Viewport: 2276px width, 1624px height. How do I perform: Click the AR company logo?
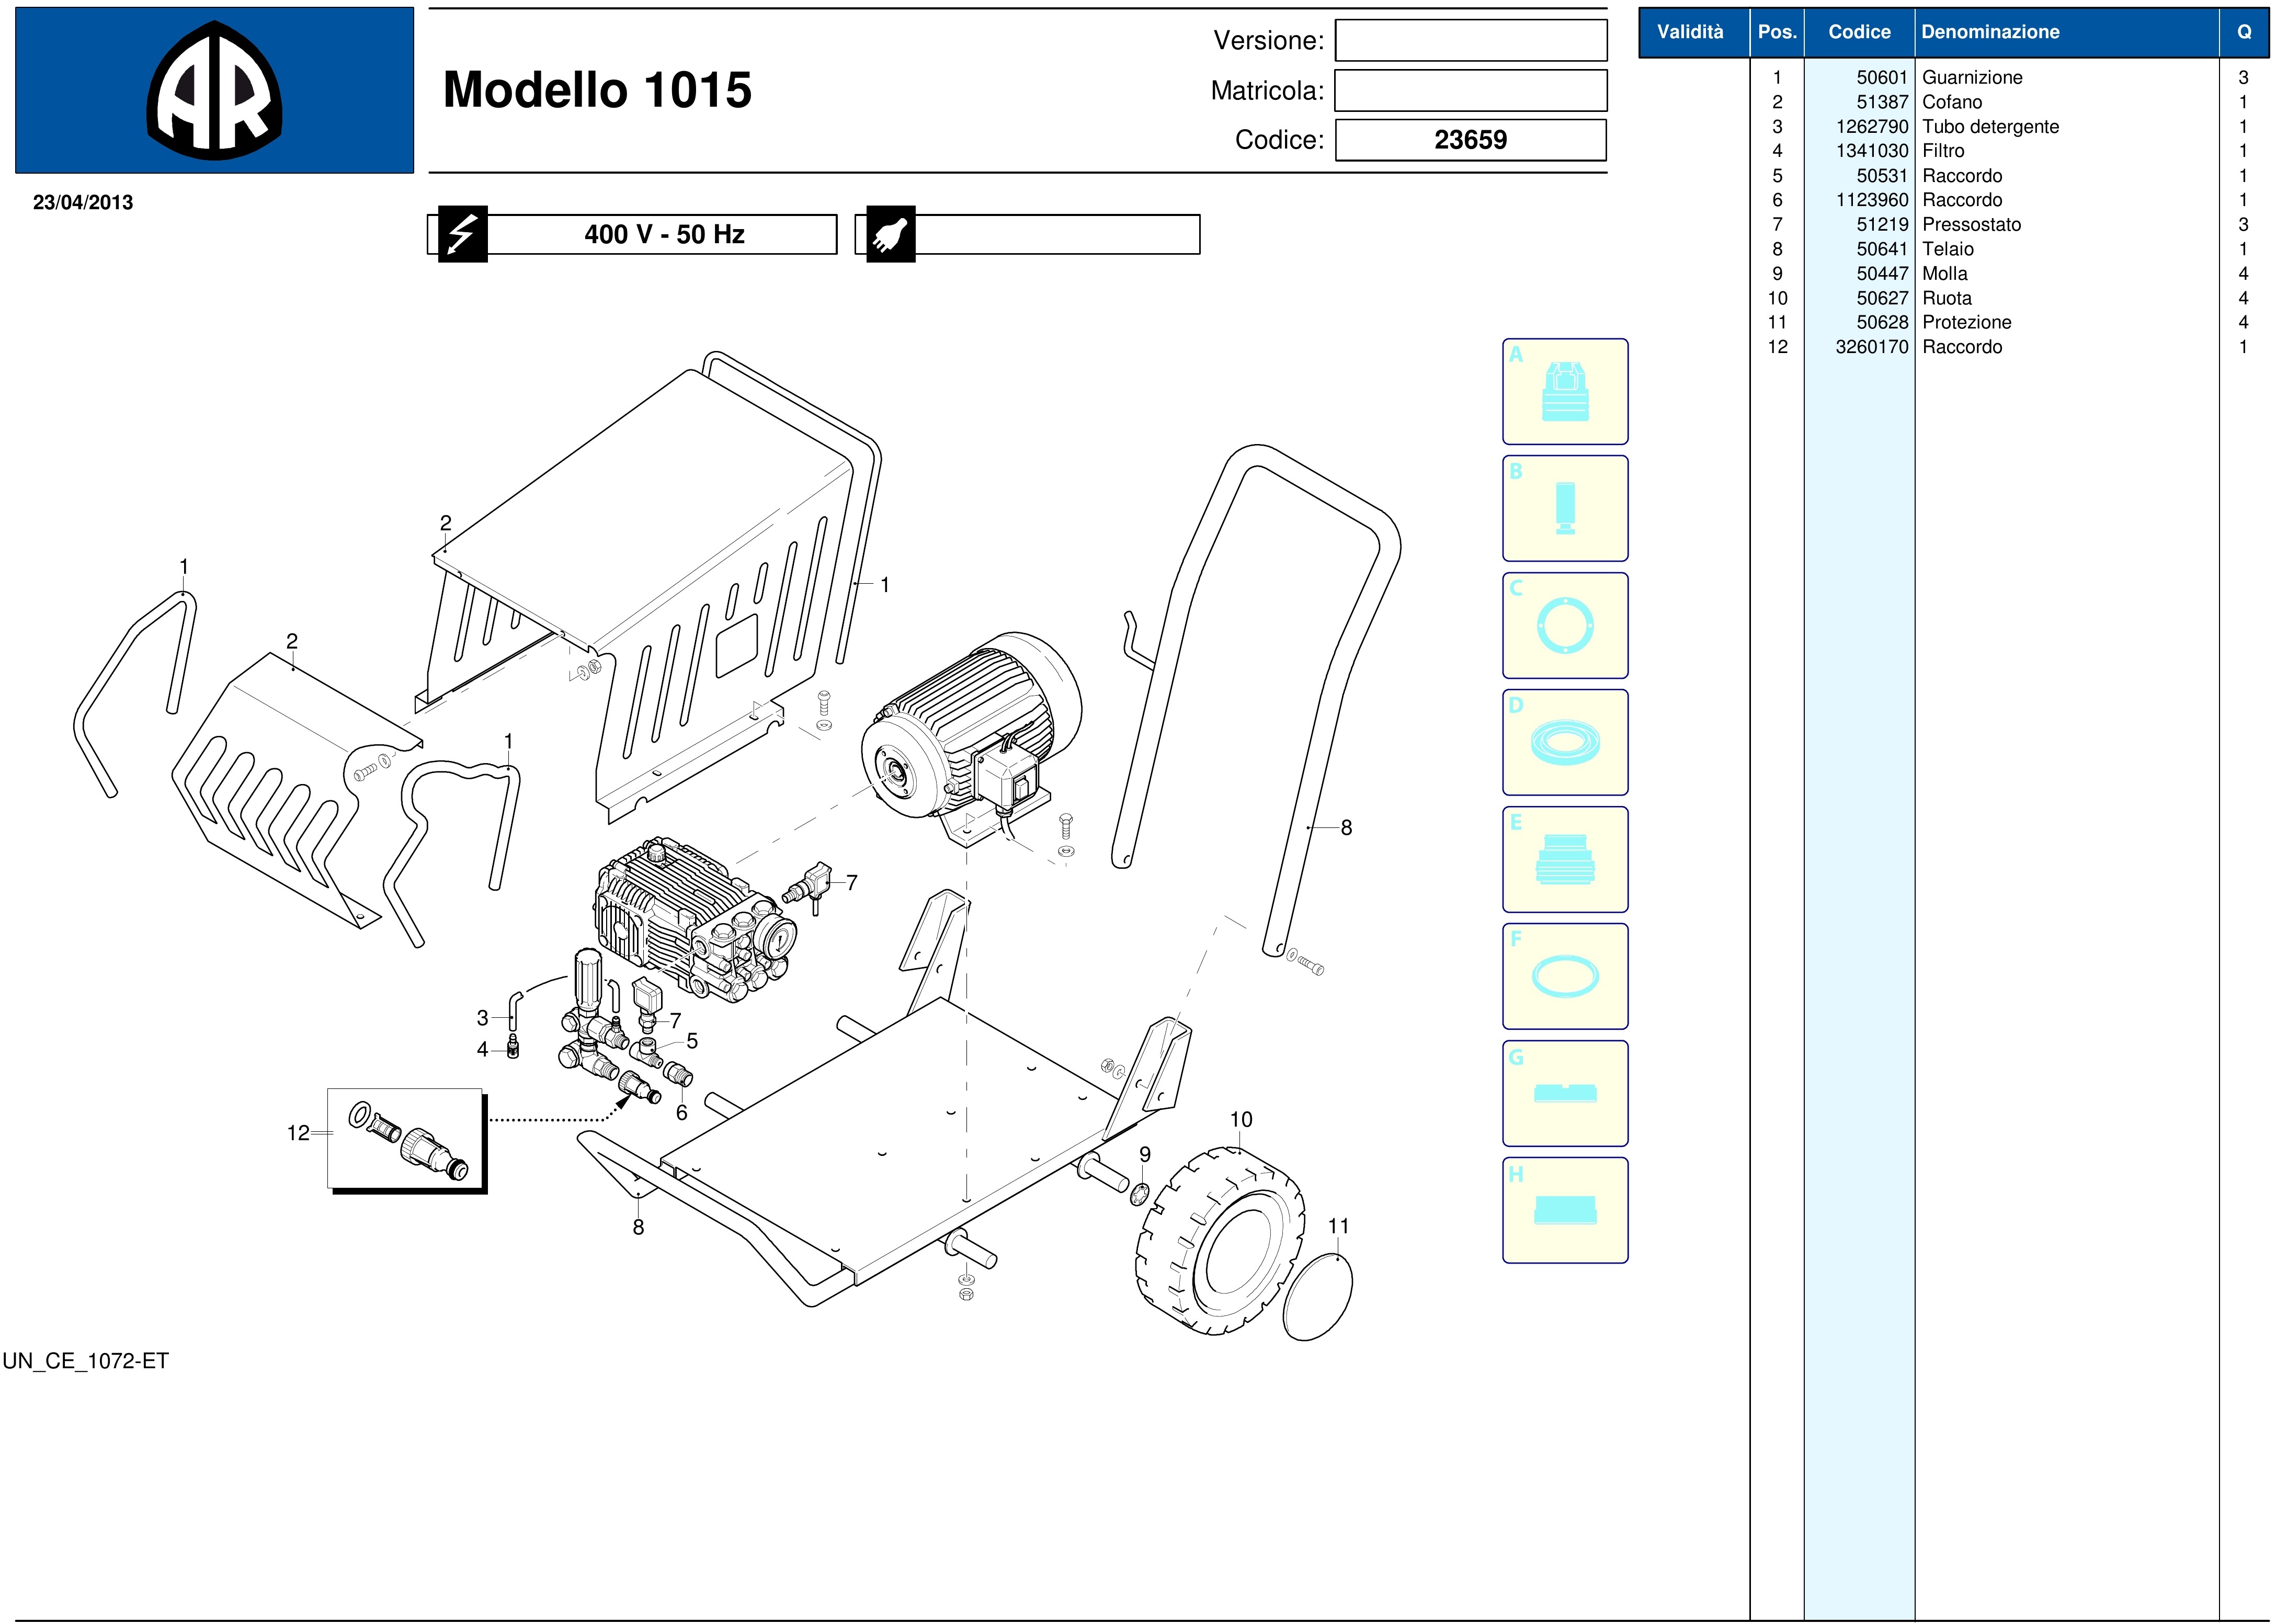pos(214,91)
